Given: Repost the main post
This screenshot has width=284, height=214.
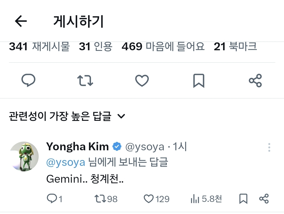Looking at the screenshot, I should tap(85, 81).
